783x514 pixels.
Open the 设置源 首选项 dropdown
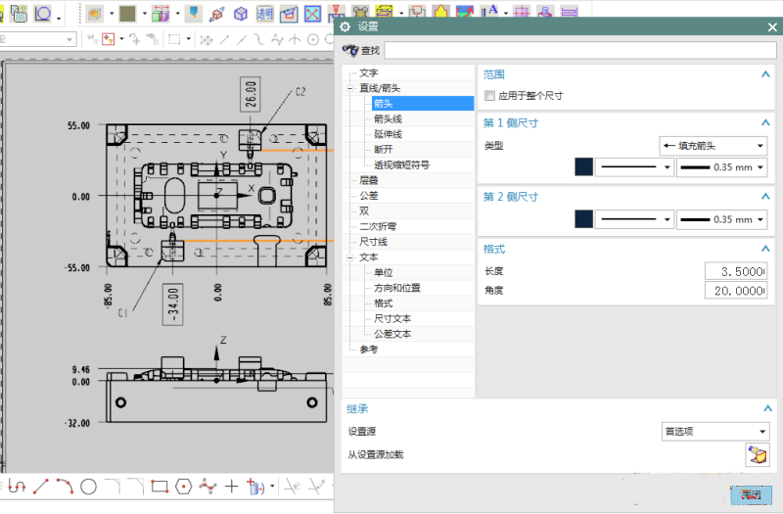click(x=715, y=432)
